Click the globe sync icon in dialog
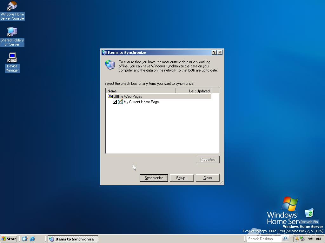This screenshot has width=325, height=243. pos(110,65)
